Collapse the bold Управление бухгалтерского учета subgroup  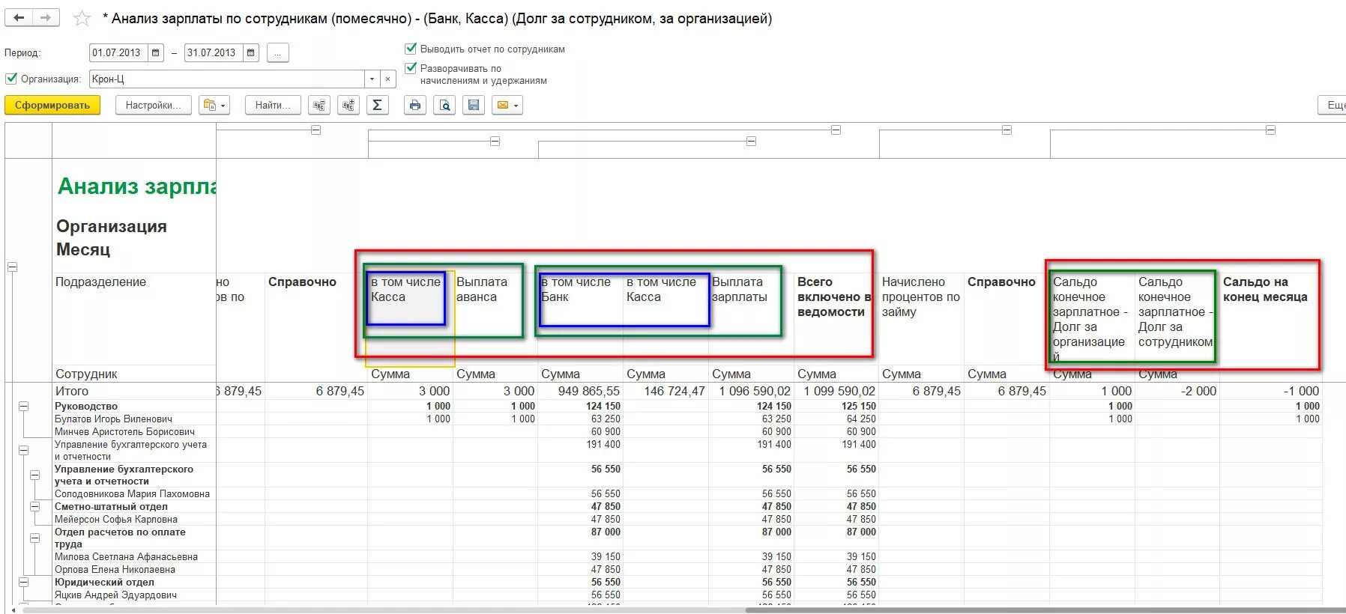[34, 475]
